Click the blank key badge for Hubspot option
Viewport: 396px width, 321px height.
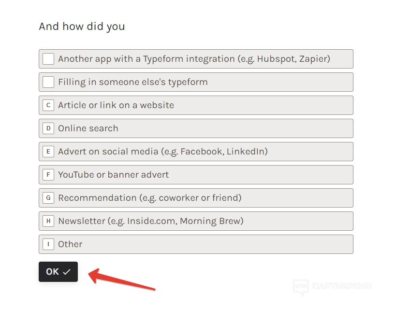(x=48, y=59)
